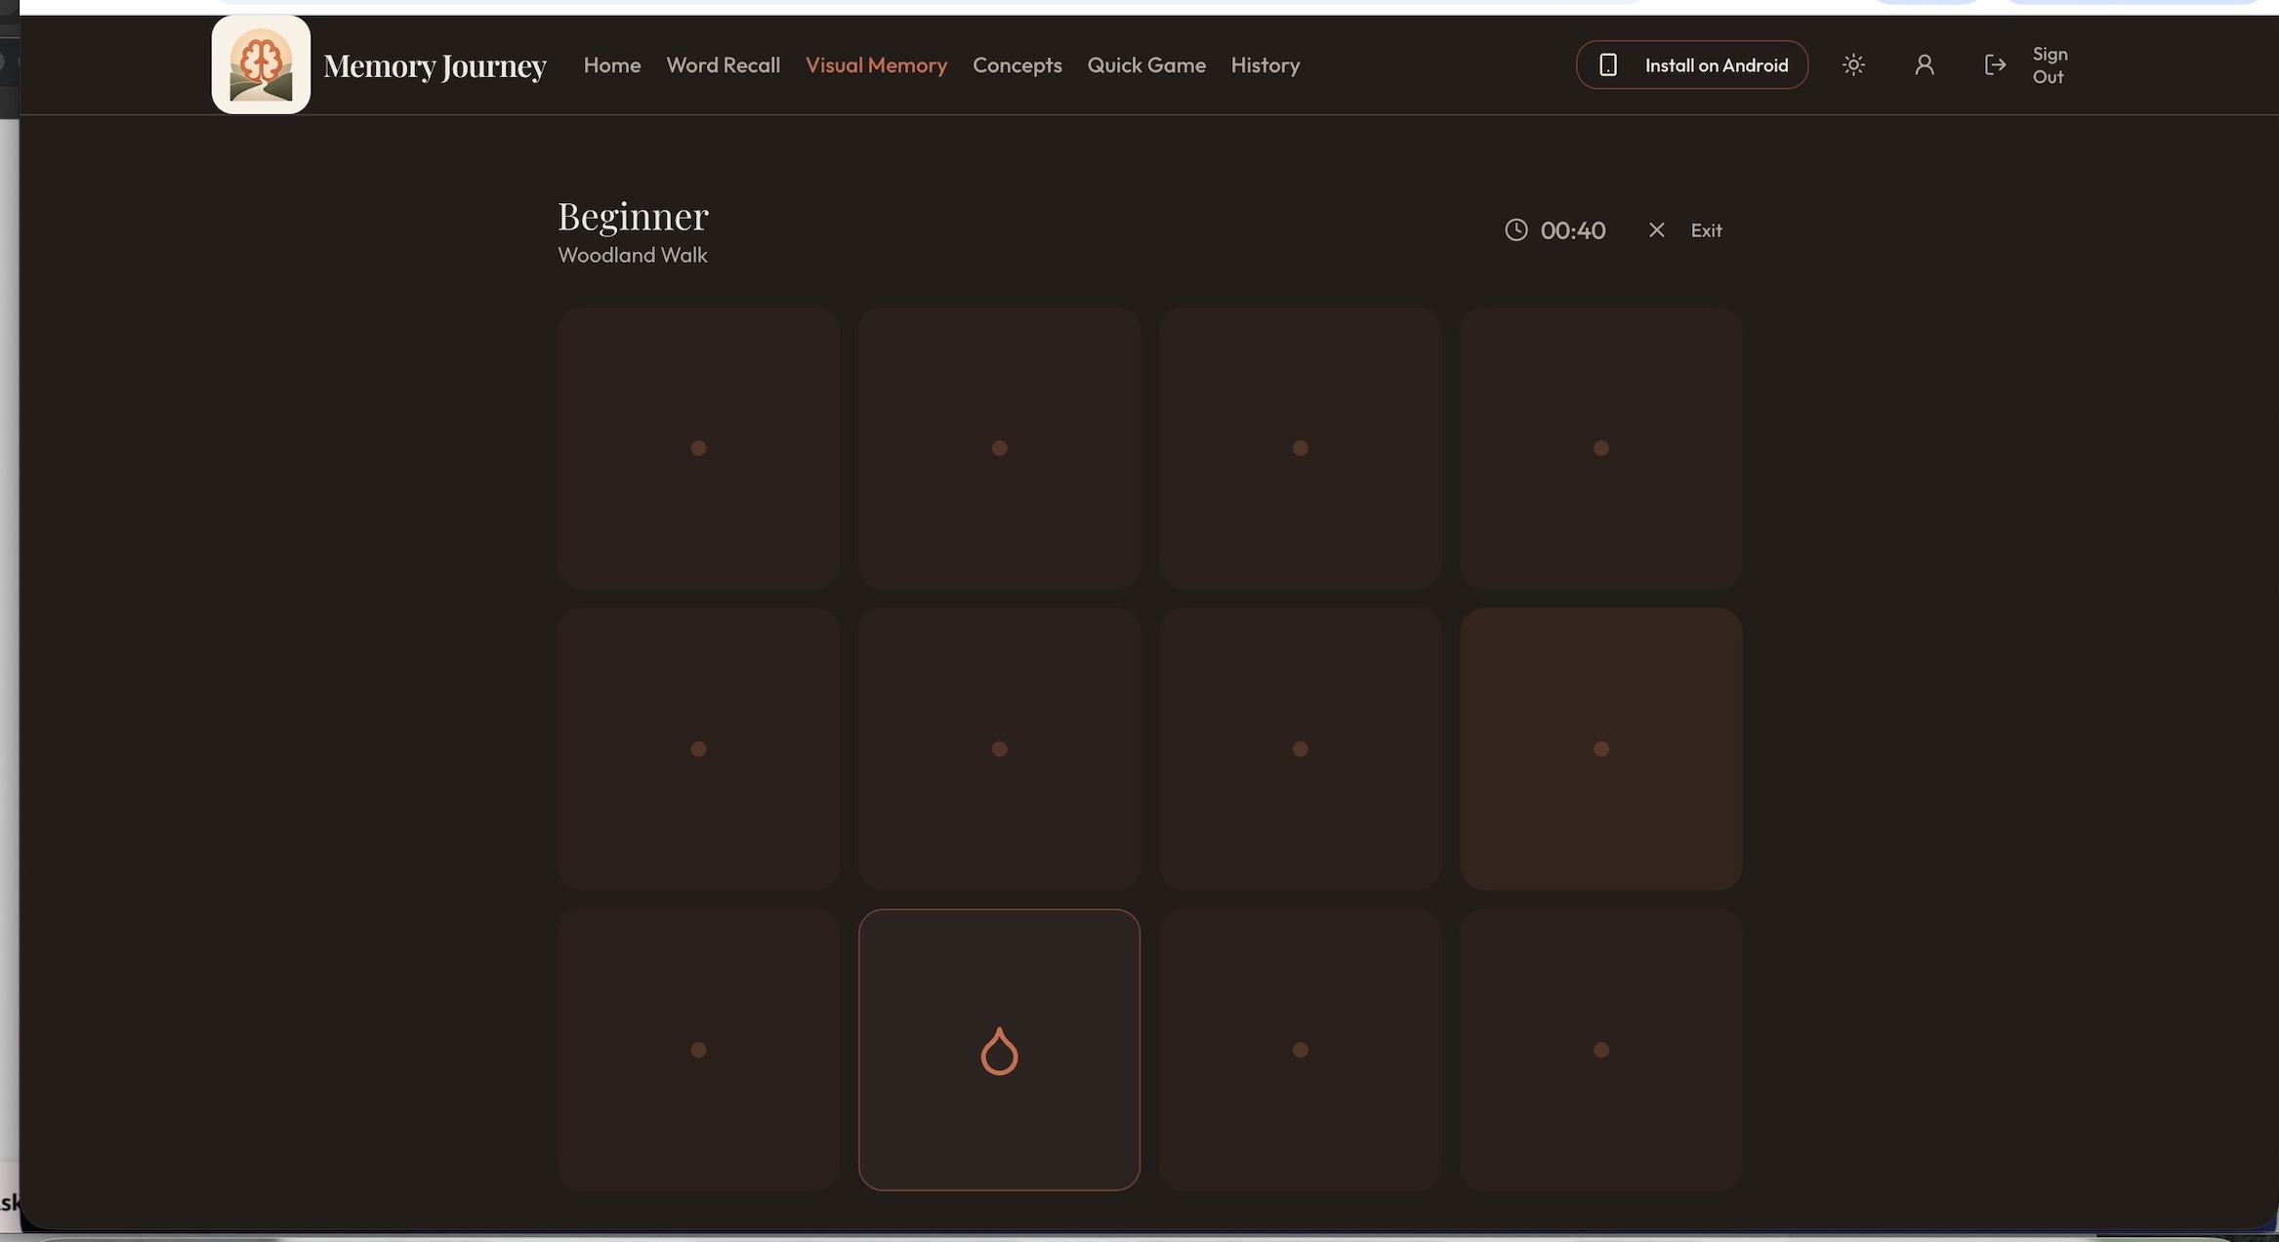Click the Sign Out text
Image resolution: width=2279 pixels, height=1242 pixels.
[x=2050, y=65]
